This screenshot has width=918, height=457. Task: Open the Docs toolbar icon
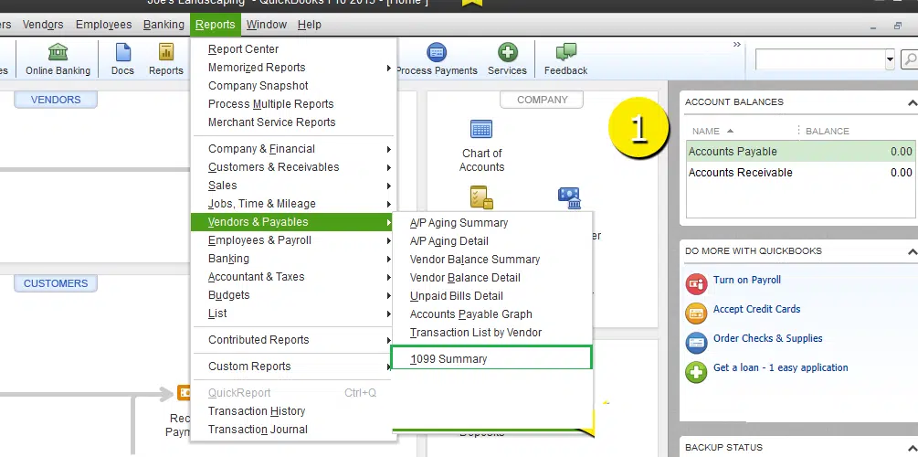click(x=122, y=59)
